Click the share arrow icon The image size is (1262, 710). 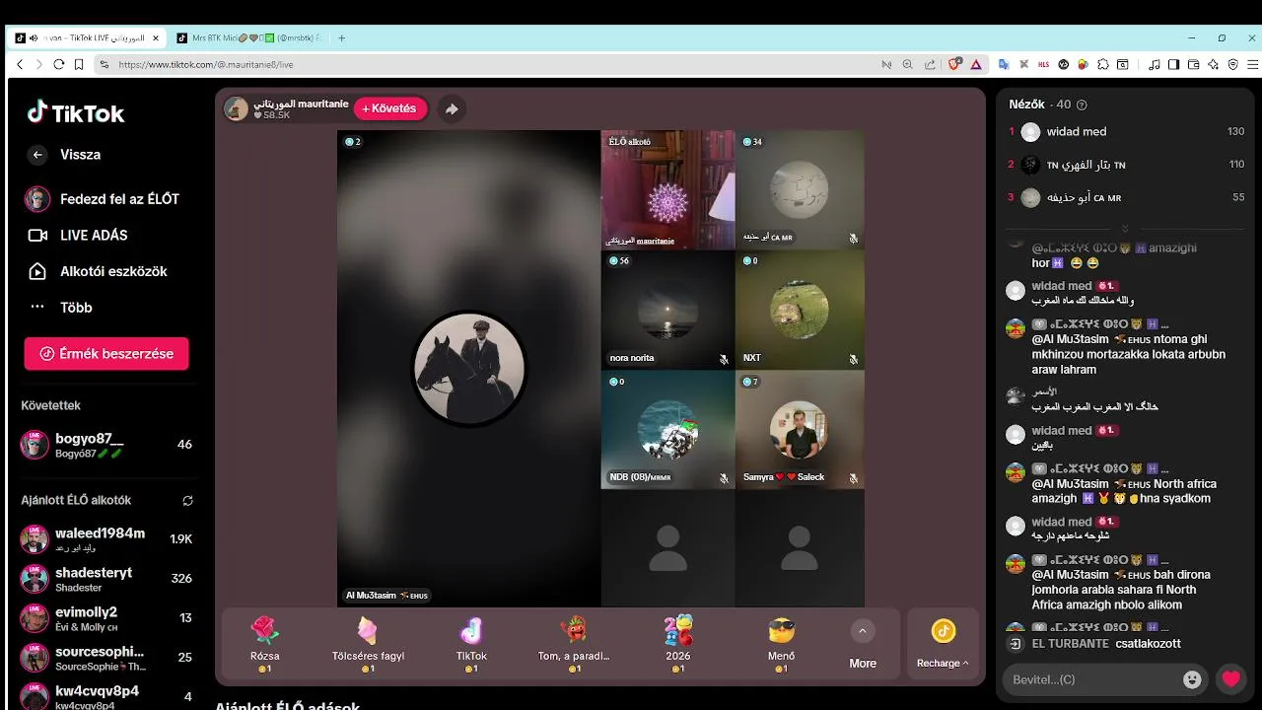452,109
